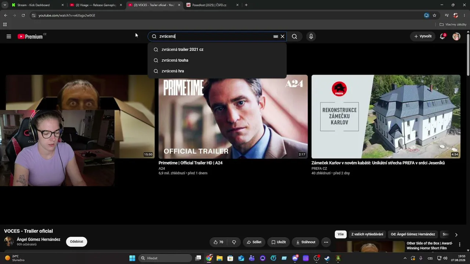The height and width of the screenshot is (264, 470).
Task: Switch to the Stream - Kick Dashboard tab
Action: tap(33, 5)
